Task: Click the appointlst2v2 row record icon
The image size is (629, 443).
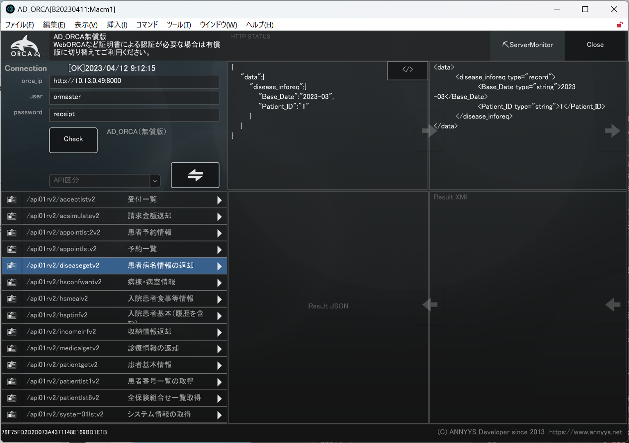Action: pos(12,233)
